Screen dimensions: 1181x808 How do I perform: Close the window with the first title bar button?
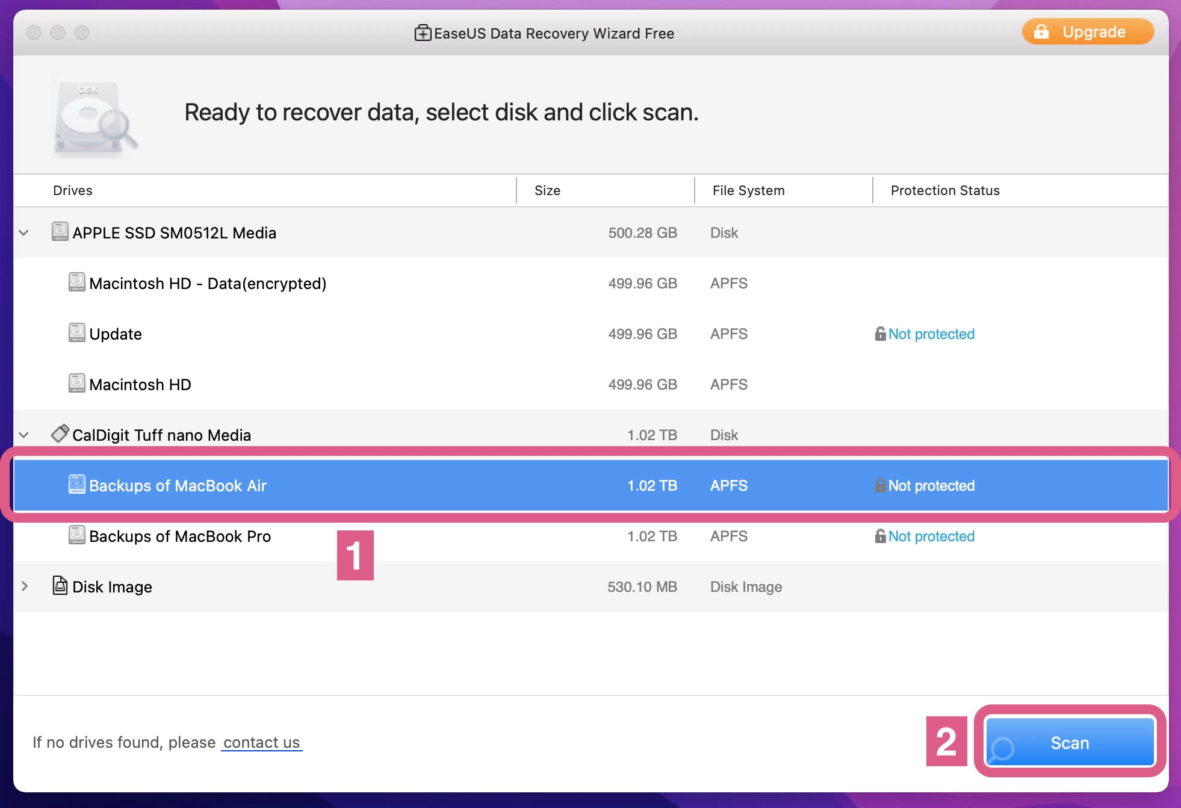[34, 33]
